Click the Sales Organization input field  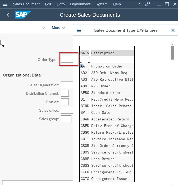pos(67,85)
